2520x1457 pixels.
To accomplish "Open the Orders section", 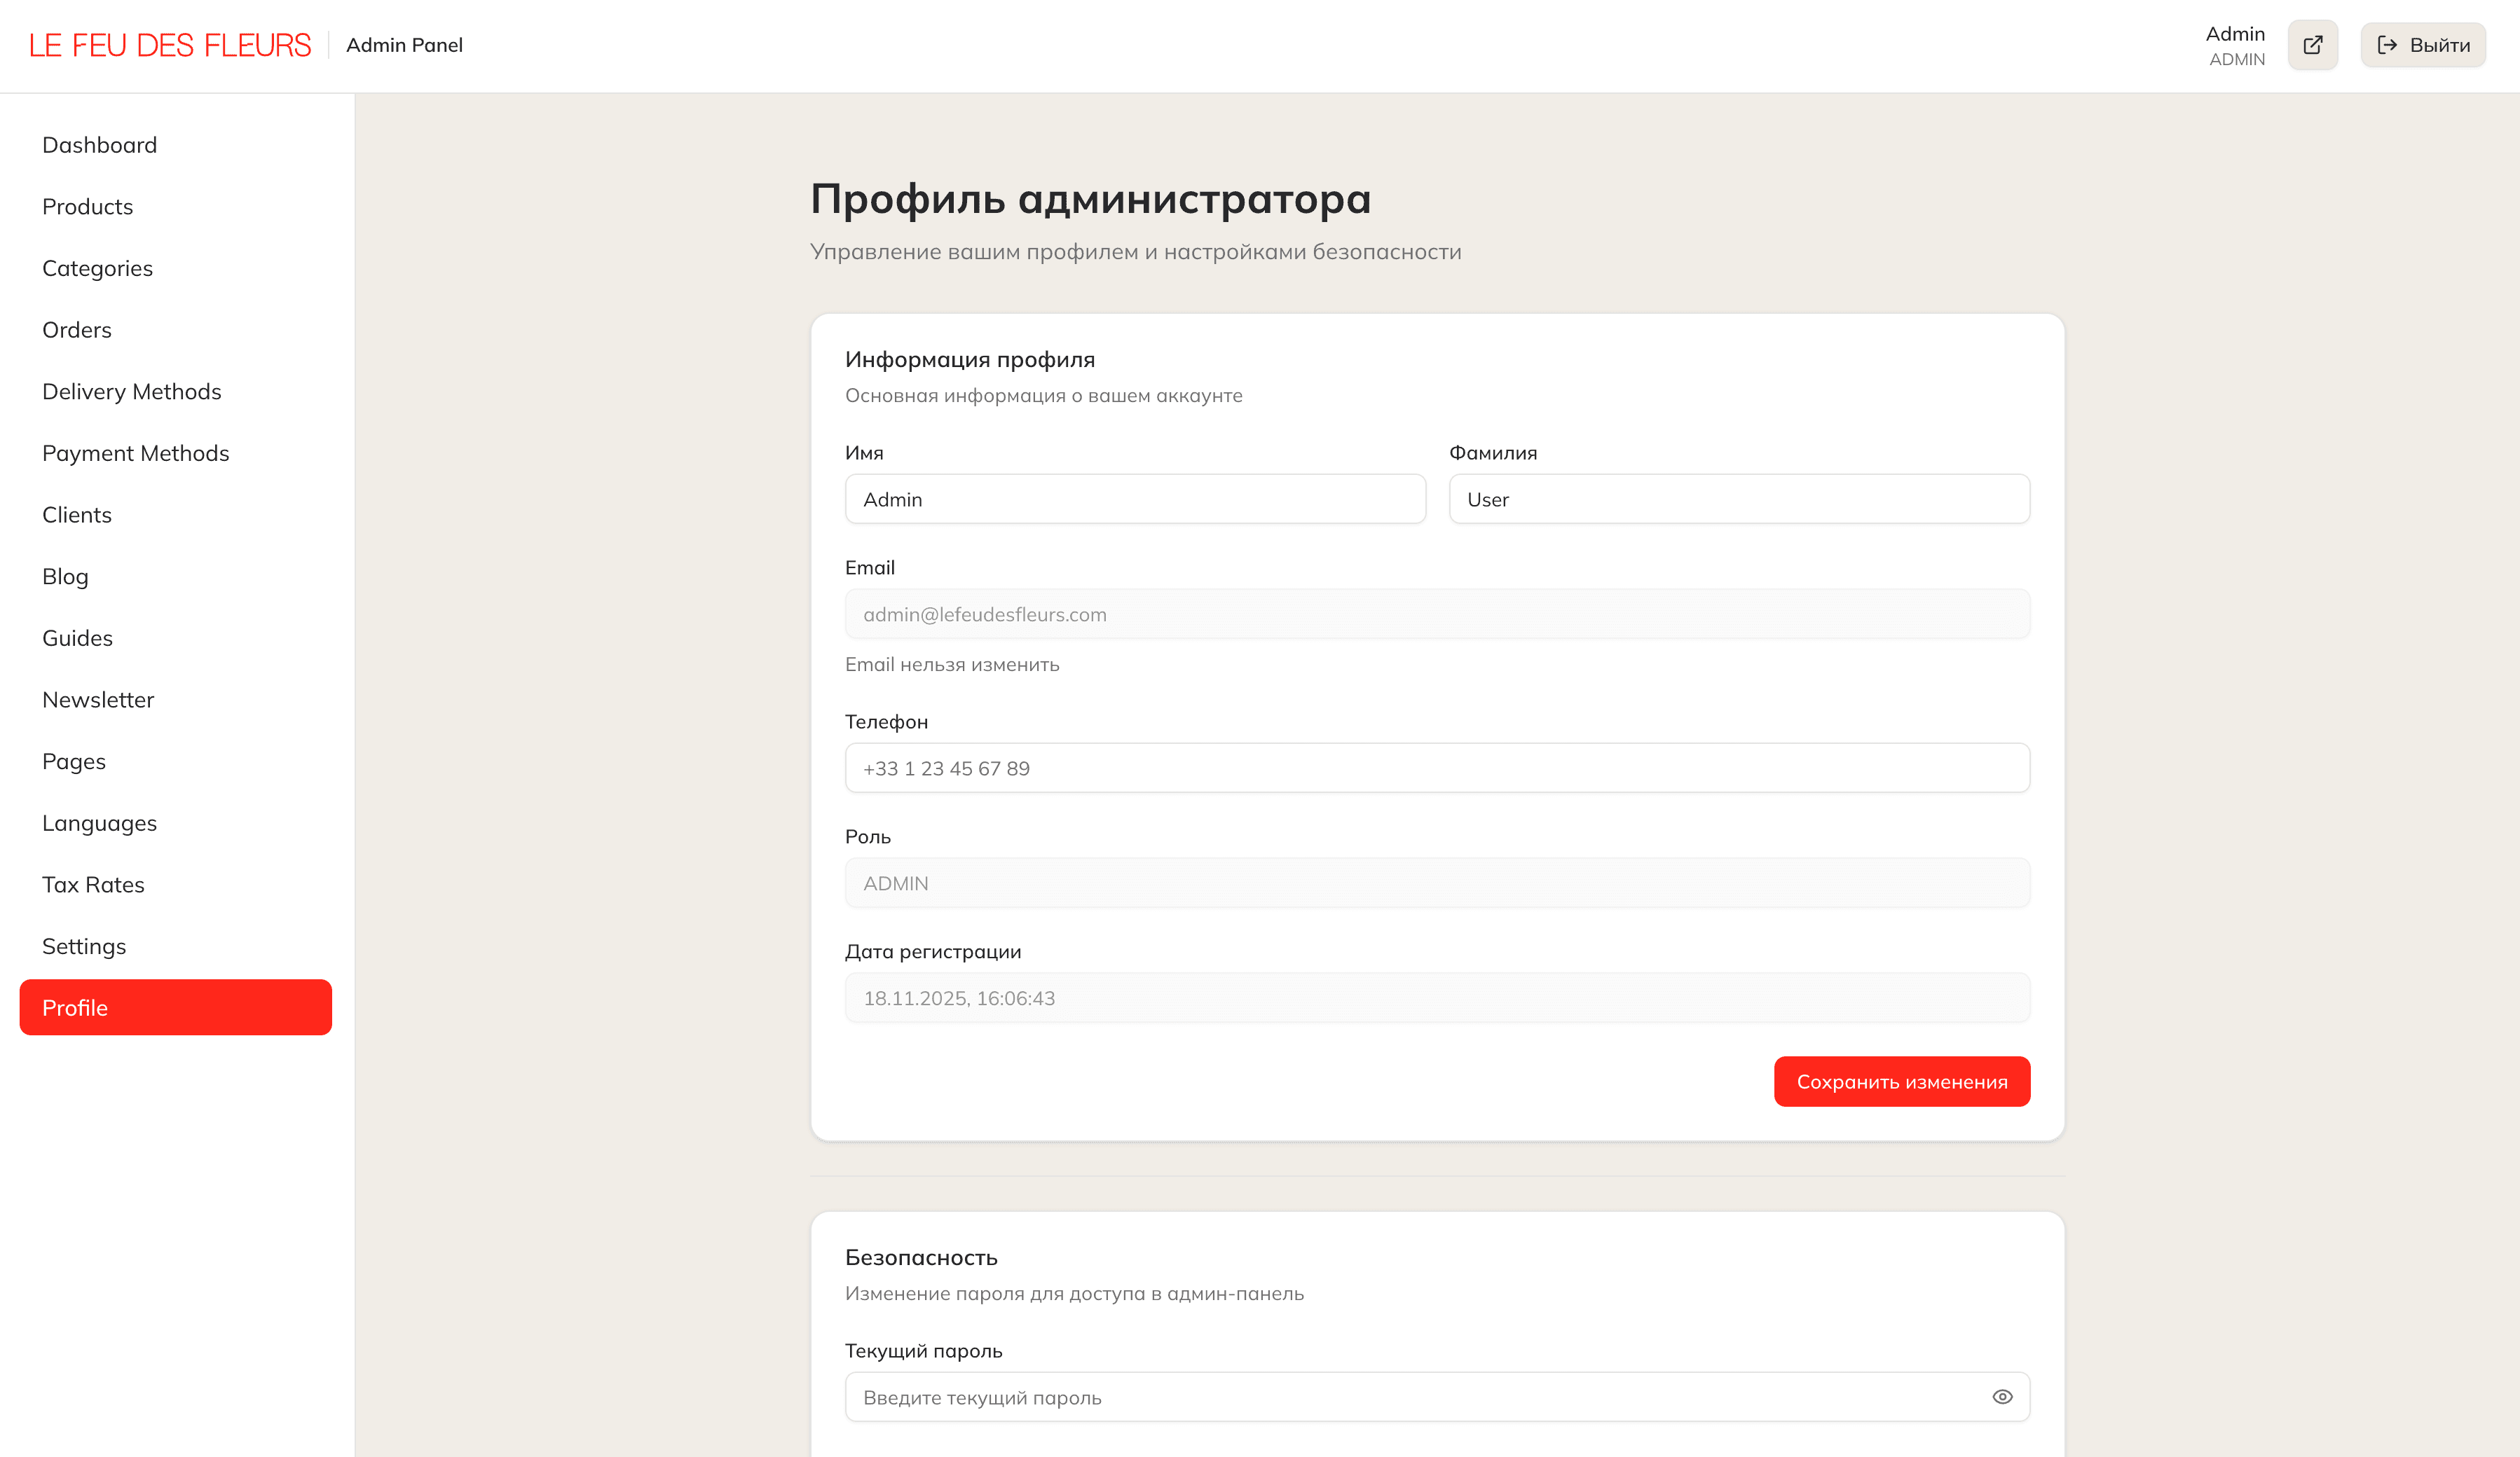I will pos(77,330).
